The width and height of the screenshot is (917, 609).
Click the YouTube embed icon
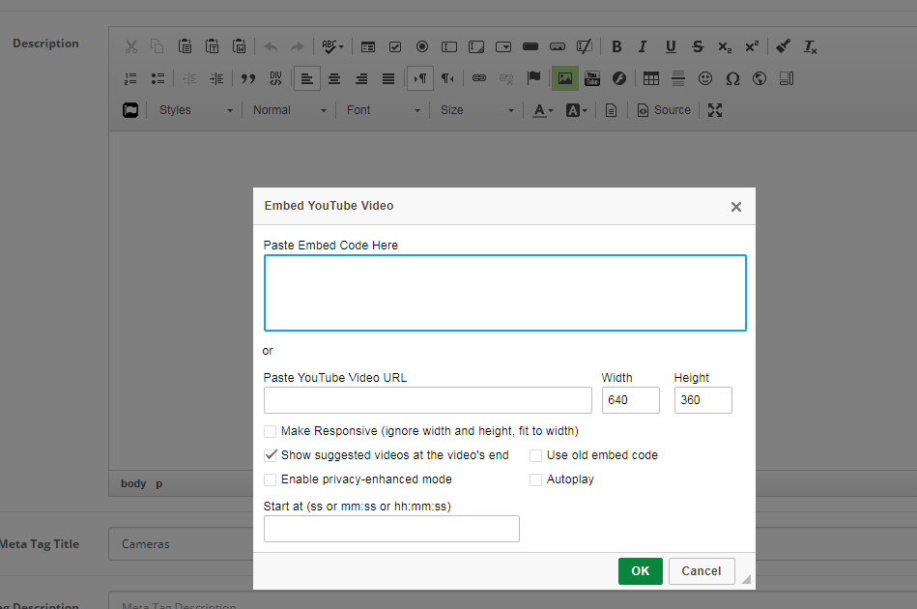click(x=592, y=78)
